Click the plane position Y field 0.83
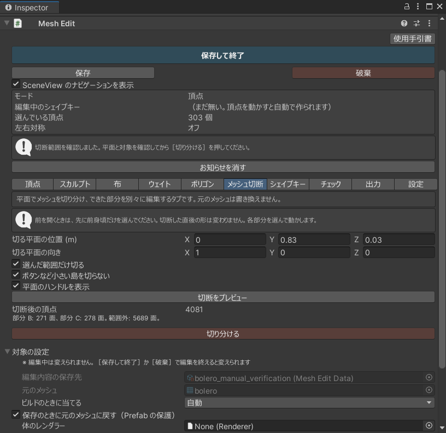The width and height of the screenshot is (446, 433). coord(314,239)
